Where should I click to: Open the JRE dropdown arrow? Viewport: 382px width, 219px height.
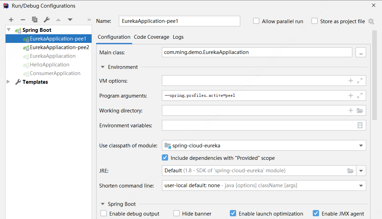pyautogui.click(x=361, y=171)
